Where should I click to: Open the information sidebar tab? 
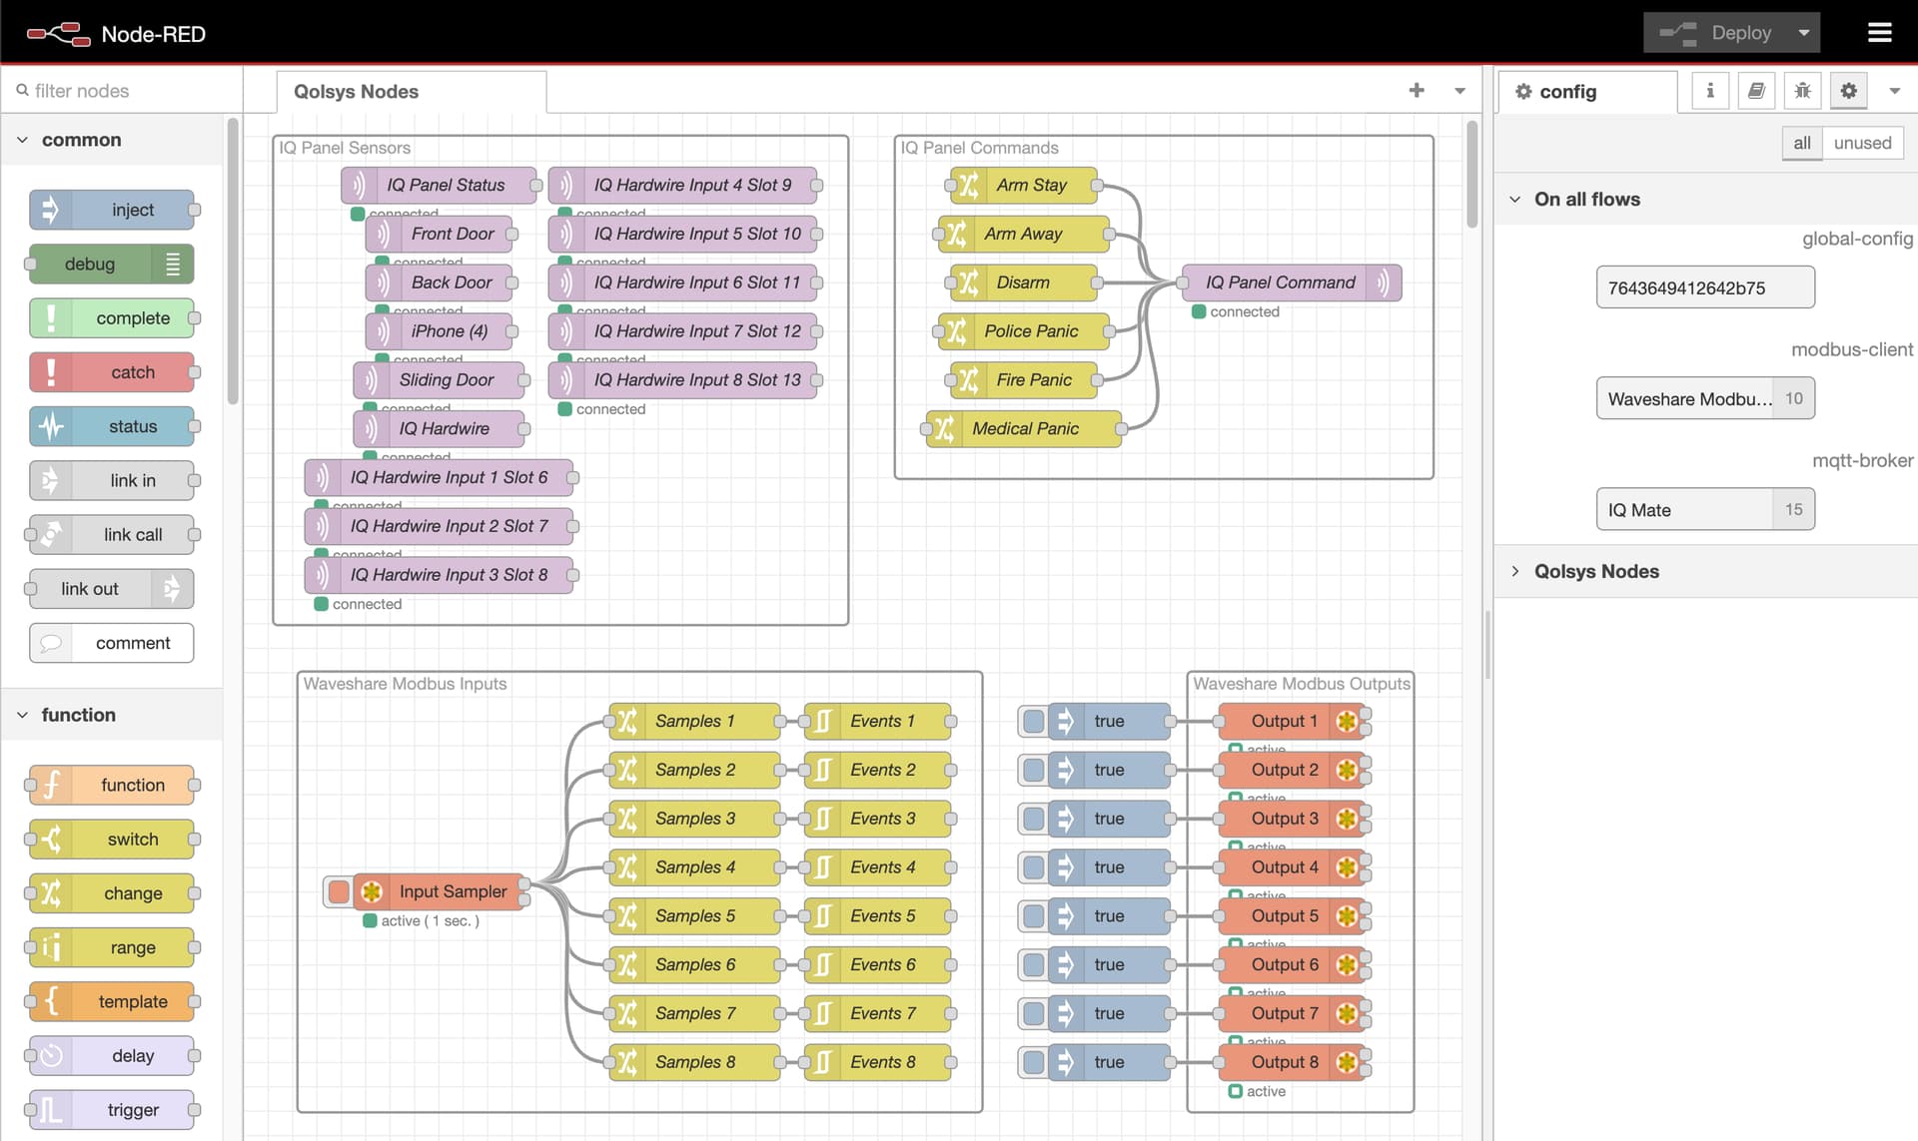click(x=1710, y=91)
